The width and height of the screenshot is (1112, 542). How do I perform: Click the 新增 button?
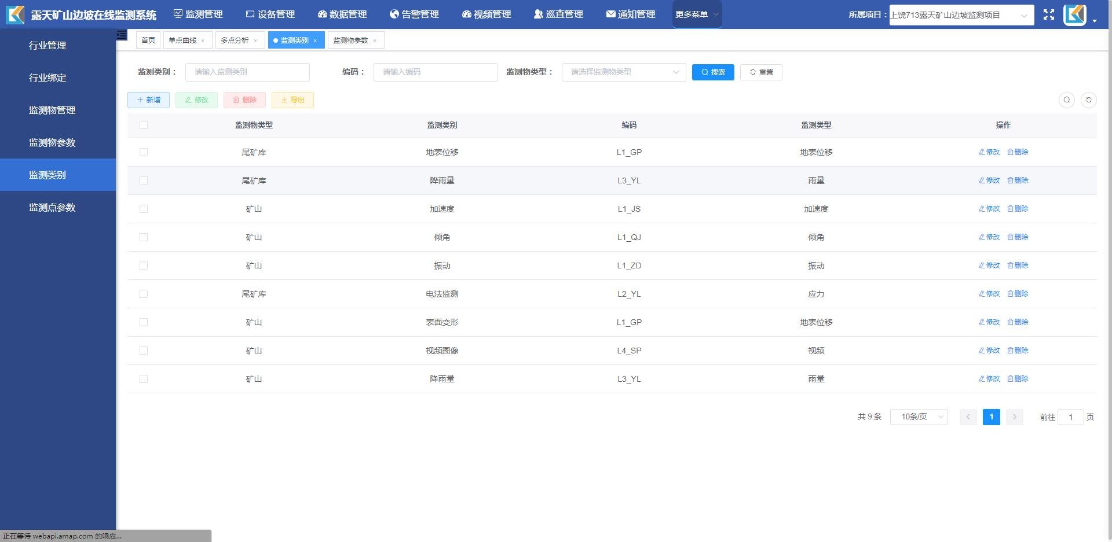point(148,100)
